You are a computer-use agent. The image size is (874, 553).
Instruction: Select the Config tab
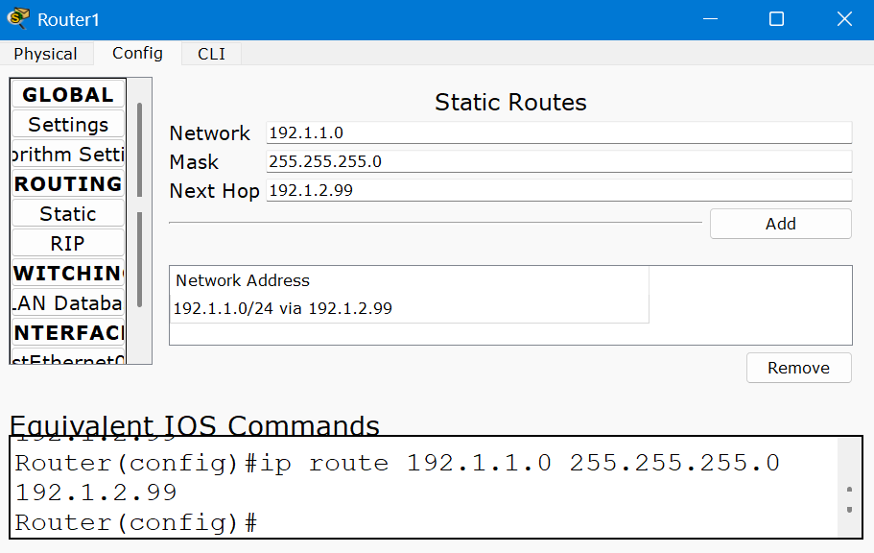click(x=137, y=54)
